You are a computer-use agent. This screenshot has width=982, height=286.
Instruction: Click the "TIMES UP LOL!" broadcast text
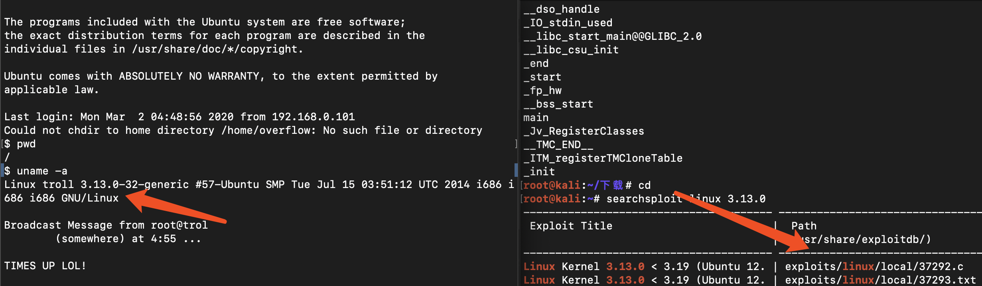pyautogui.click(x=45, y=266)
